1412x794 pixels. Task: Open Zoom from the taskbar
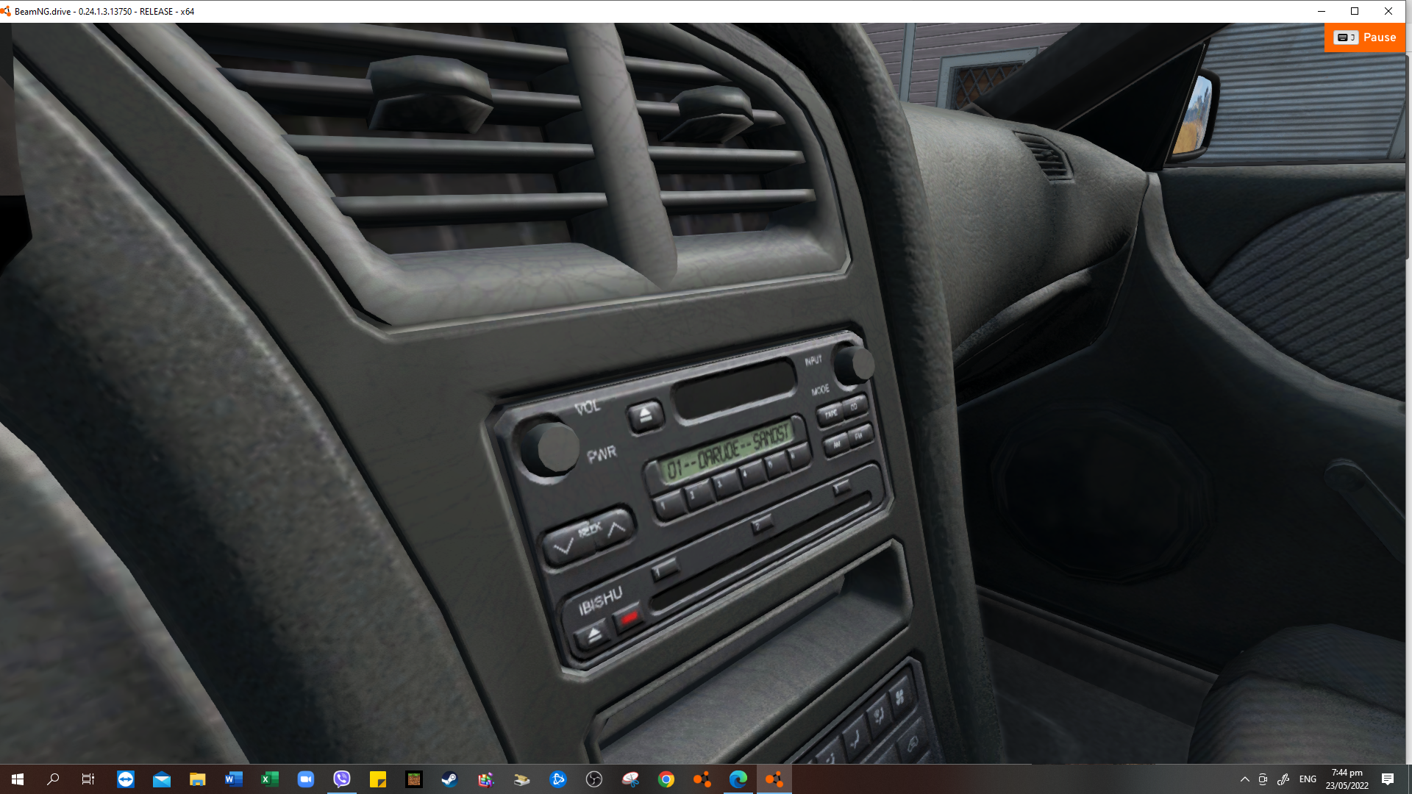[306, 779]
